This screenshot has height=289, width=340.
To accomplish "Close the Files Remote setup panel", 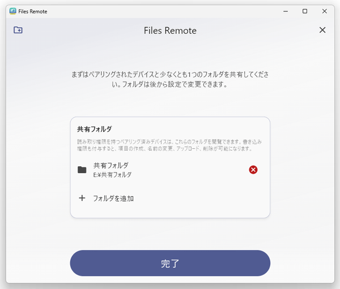I will 322,30.
